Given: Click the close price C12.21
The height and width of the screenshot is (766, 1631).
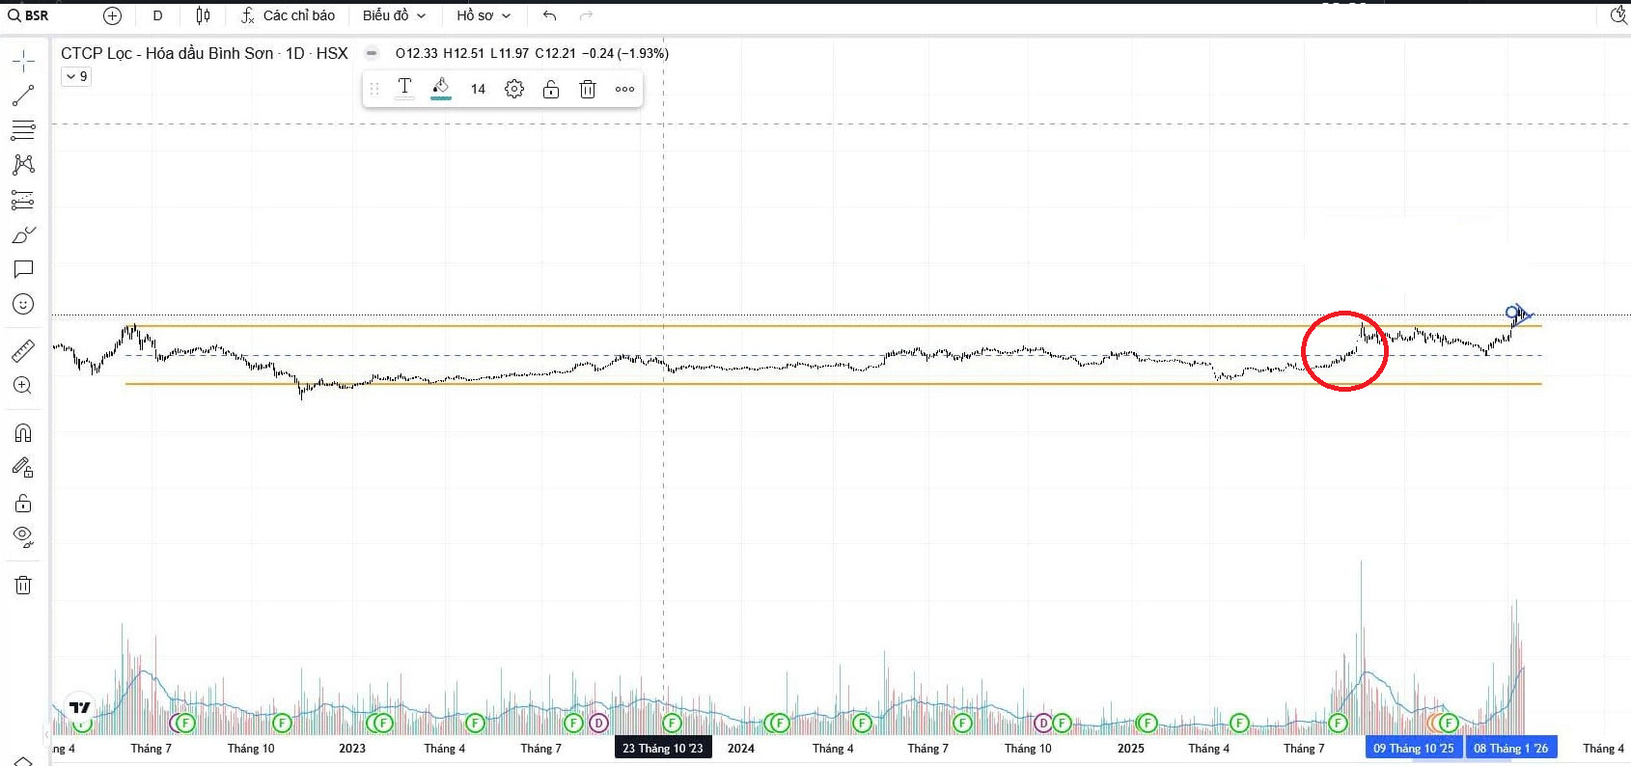Looking at the screenshot, I should pos(556,53).
